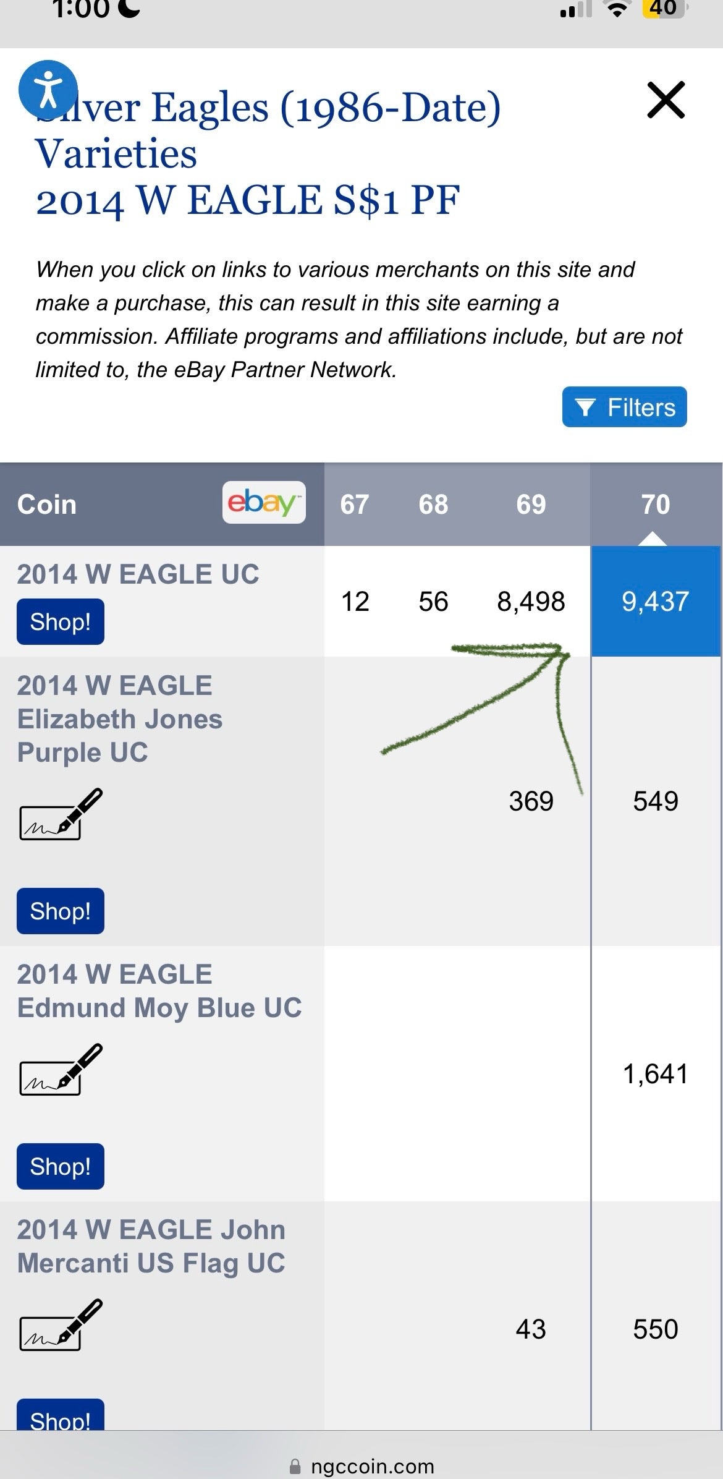This screenshot has height=1479, width=723.
Task: Tap the ngccoin.com address bar
Action: pos(362,1466)
